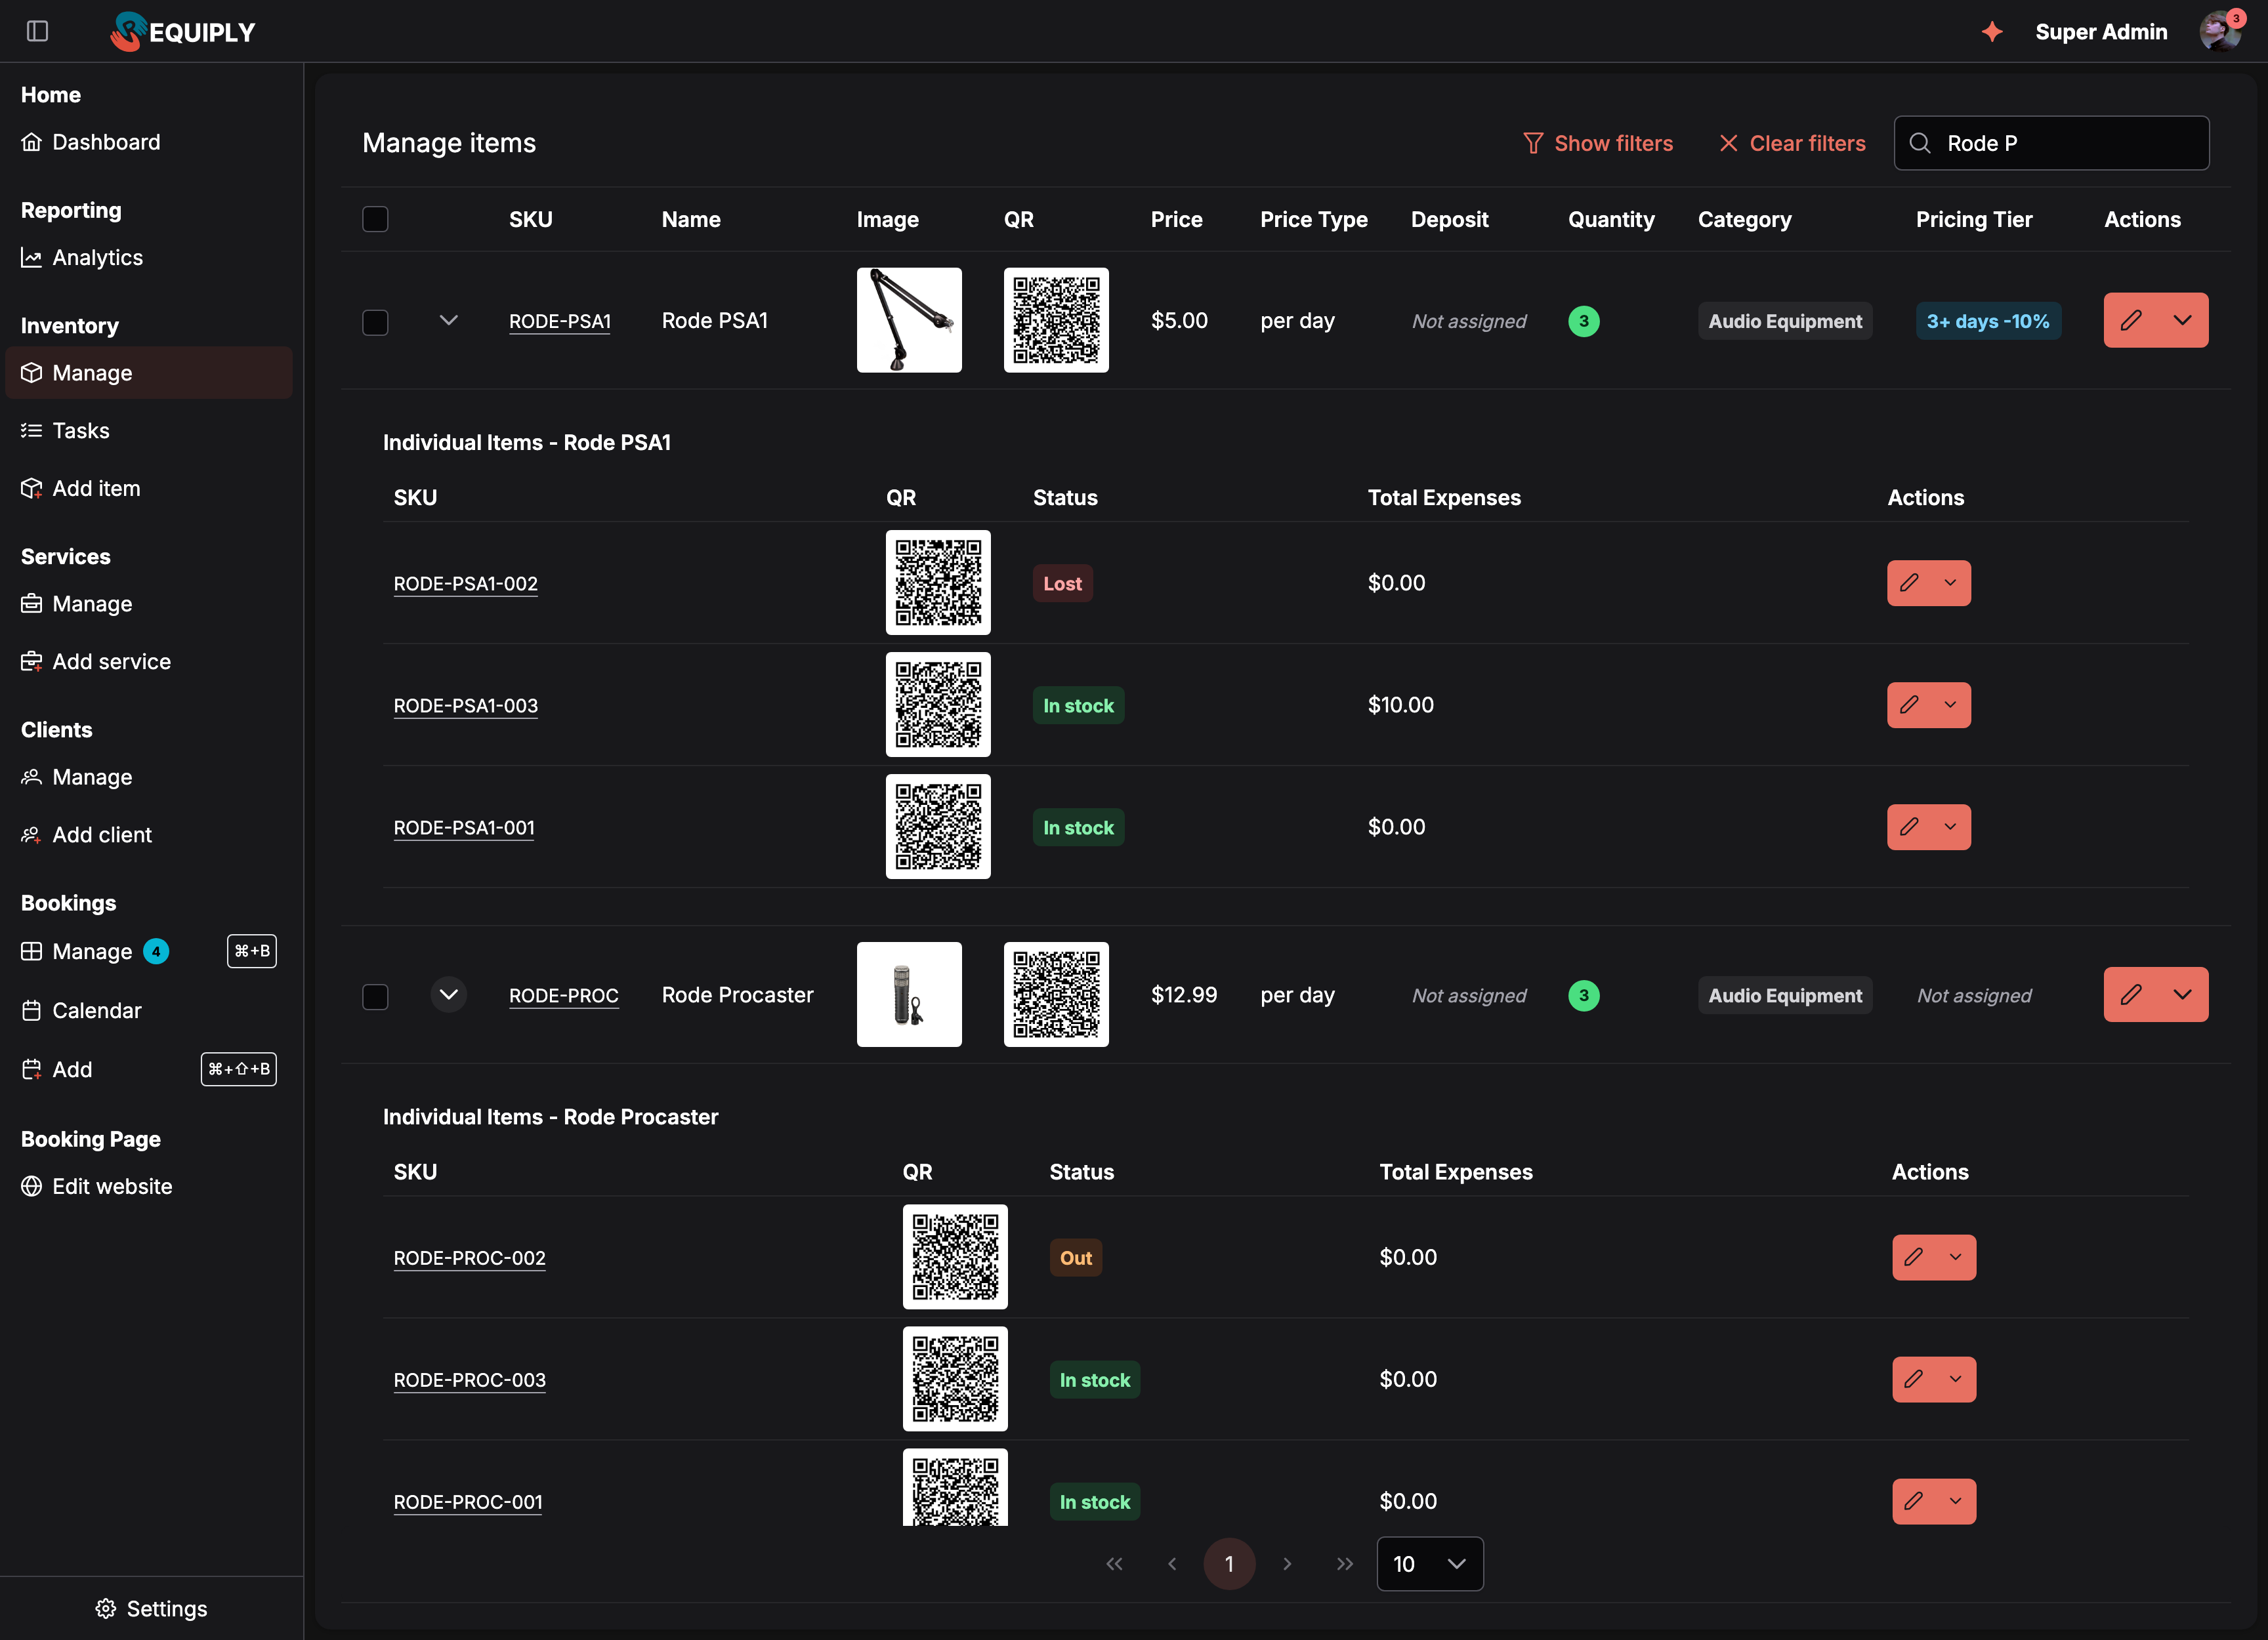Image resolution: width=2268 pixels, height=1640 pixels.
Task: Open QR code for RODE-PSA1-001
Action: point(938,827)
